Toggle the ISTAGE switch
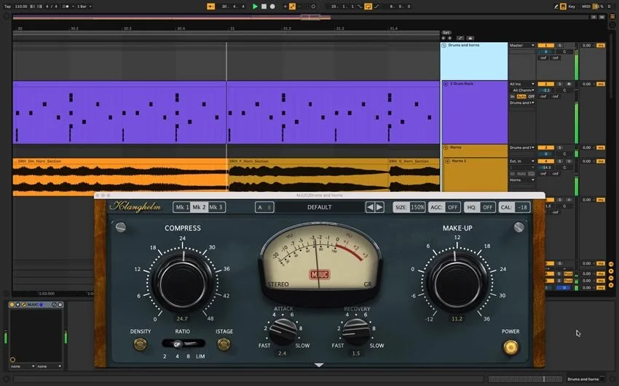Image resolution: width=619 pixels, height=386 pixels. 224,345
